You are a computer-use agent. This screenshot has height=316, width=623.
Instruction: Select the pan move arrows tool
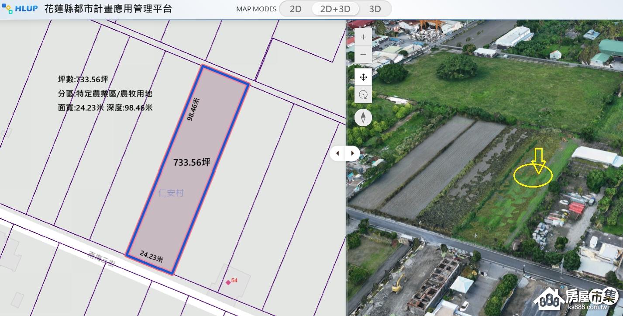(x=363, y=77)
